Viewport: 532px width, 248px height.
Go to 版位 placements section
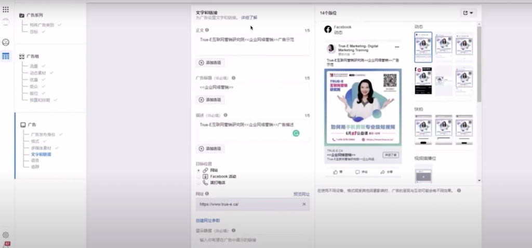34,93
